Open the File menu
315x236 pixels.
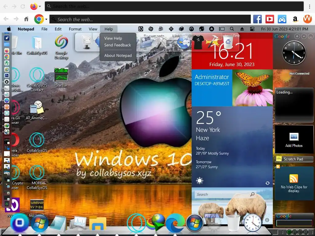(44, 29)
